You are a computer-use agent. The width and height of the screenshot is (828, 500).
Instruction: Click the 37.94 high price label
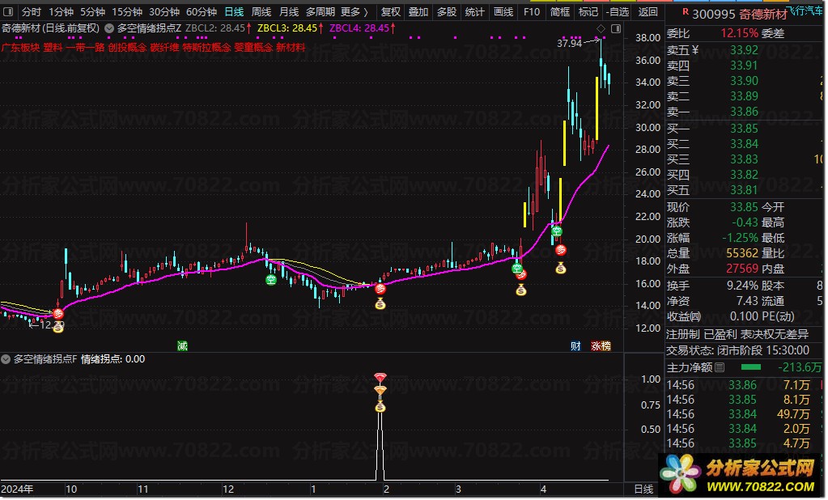click(x=569, y=44)
